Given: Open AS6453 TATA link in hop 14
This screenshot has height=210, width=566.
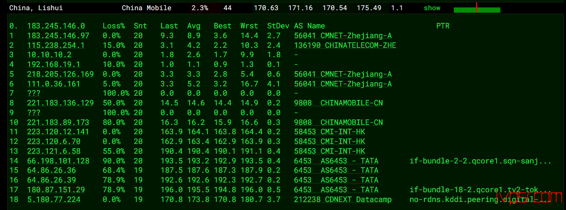Looking at the screenshot, I should point(336,161).
